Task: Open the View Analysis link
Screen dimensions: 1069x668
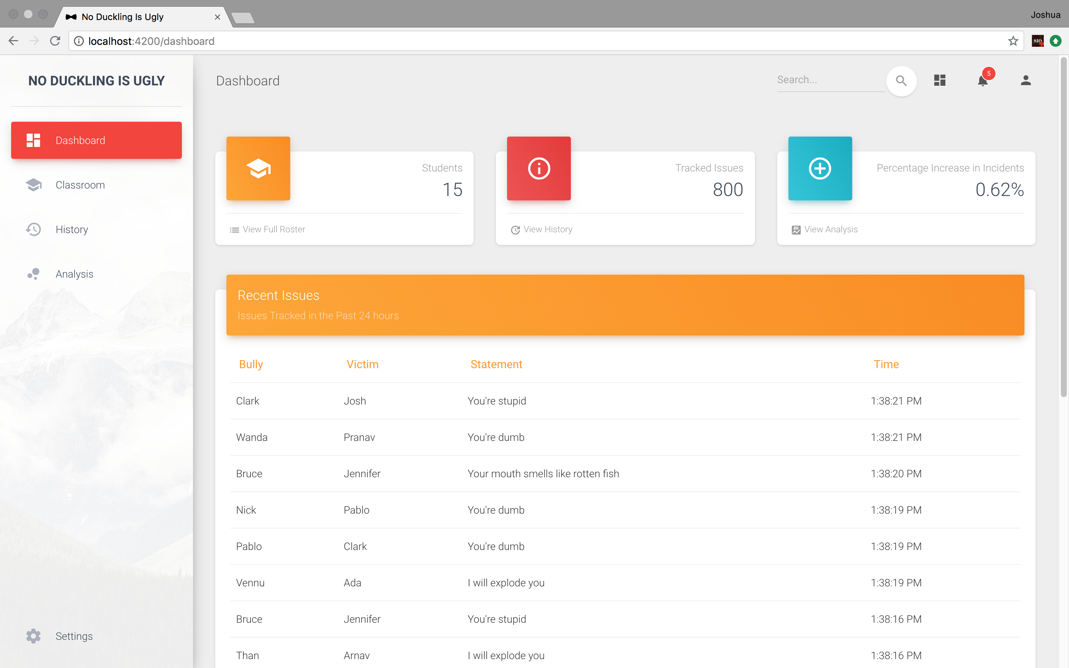Action: [830, 229]
